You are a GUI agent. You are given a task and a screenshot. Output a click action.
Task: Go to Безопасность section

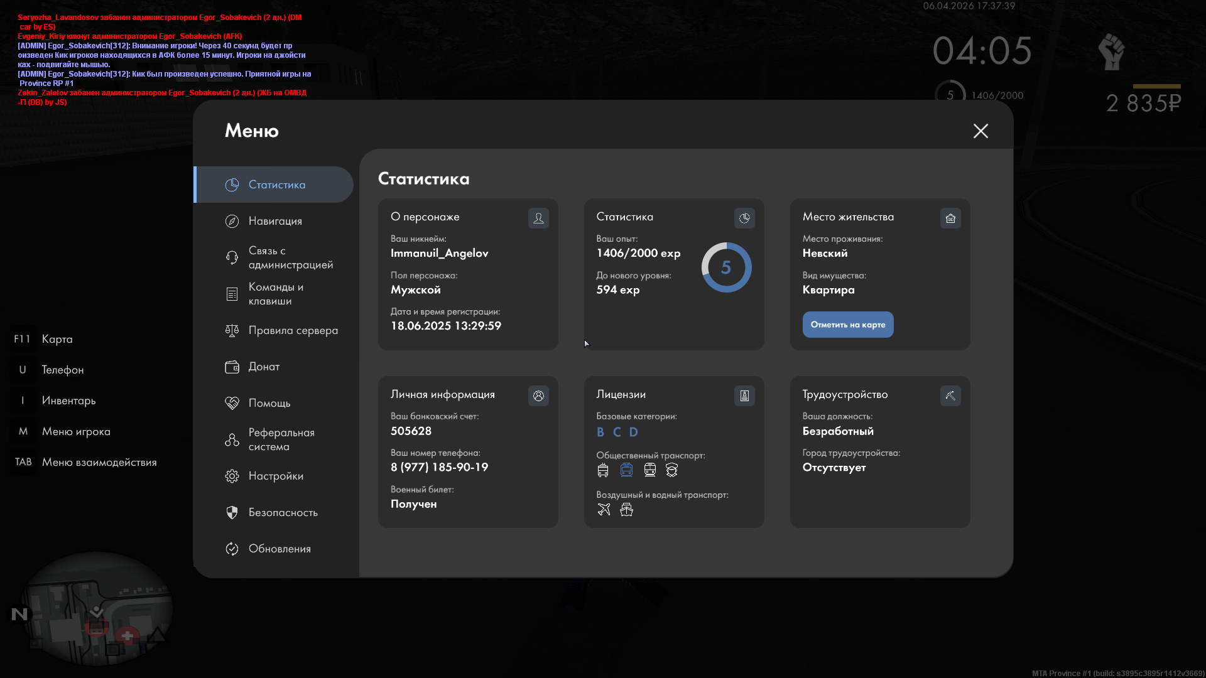[x=282, y=512]
